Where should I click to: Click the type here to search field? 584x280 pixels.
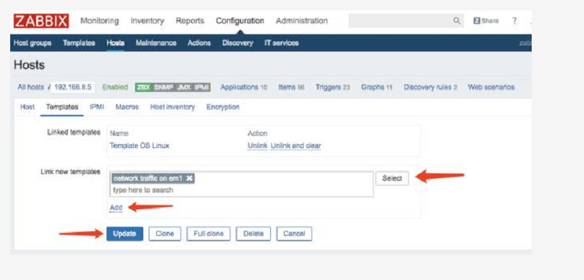tap(242, 190)
